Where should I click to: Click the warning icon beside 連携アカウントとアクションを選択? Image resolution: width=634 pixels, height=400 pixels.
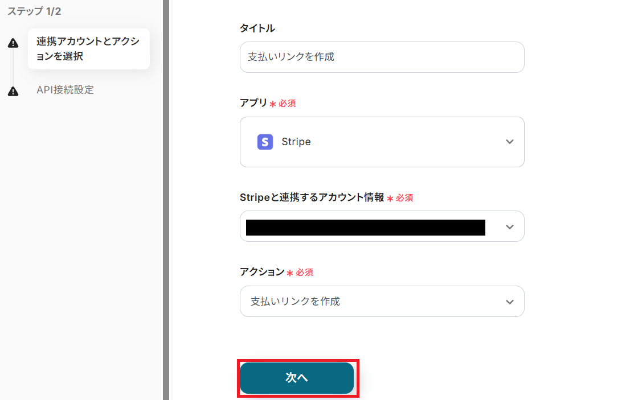pos(13,44)
